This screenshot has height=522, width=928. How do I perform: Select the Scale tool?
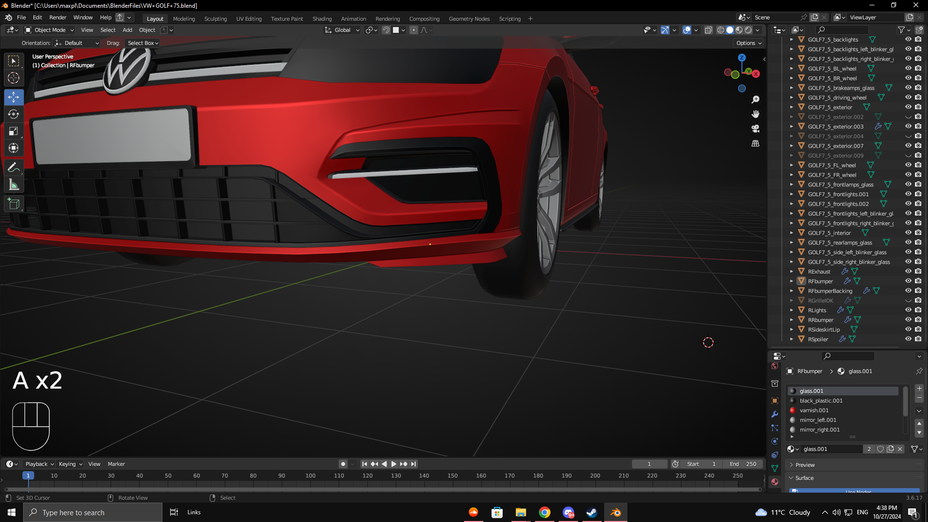coord(14,131)
